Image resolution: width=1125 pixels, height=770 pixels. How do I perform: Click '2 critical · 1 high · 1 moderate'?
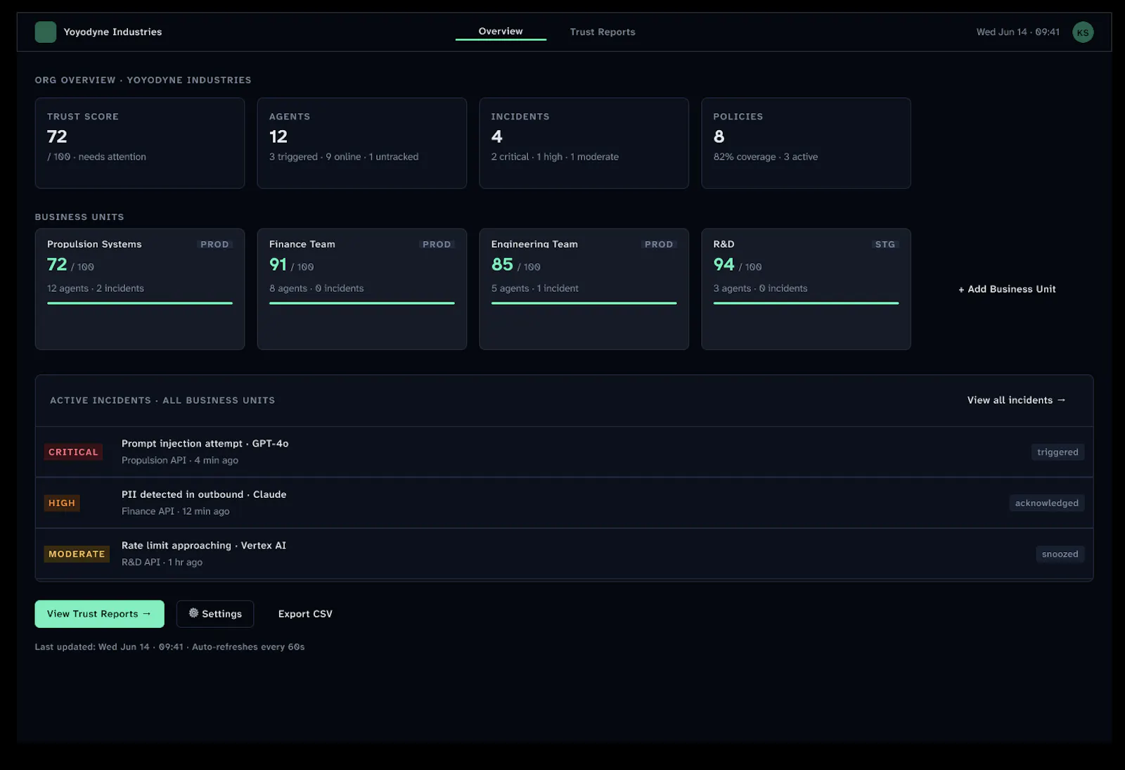pos(555,157)
